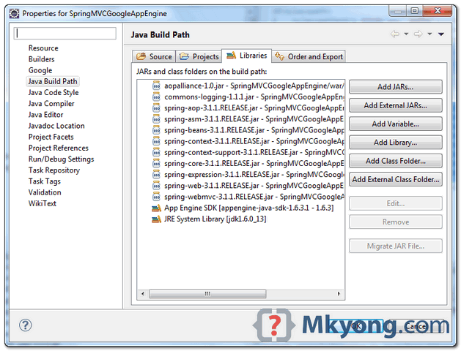
Task: Click the Add Class Folder... button
Action: tap(396, 161)
